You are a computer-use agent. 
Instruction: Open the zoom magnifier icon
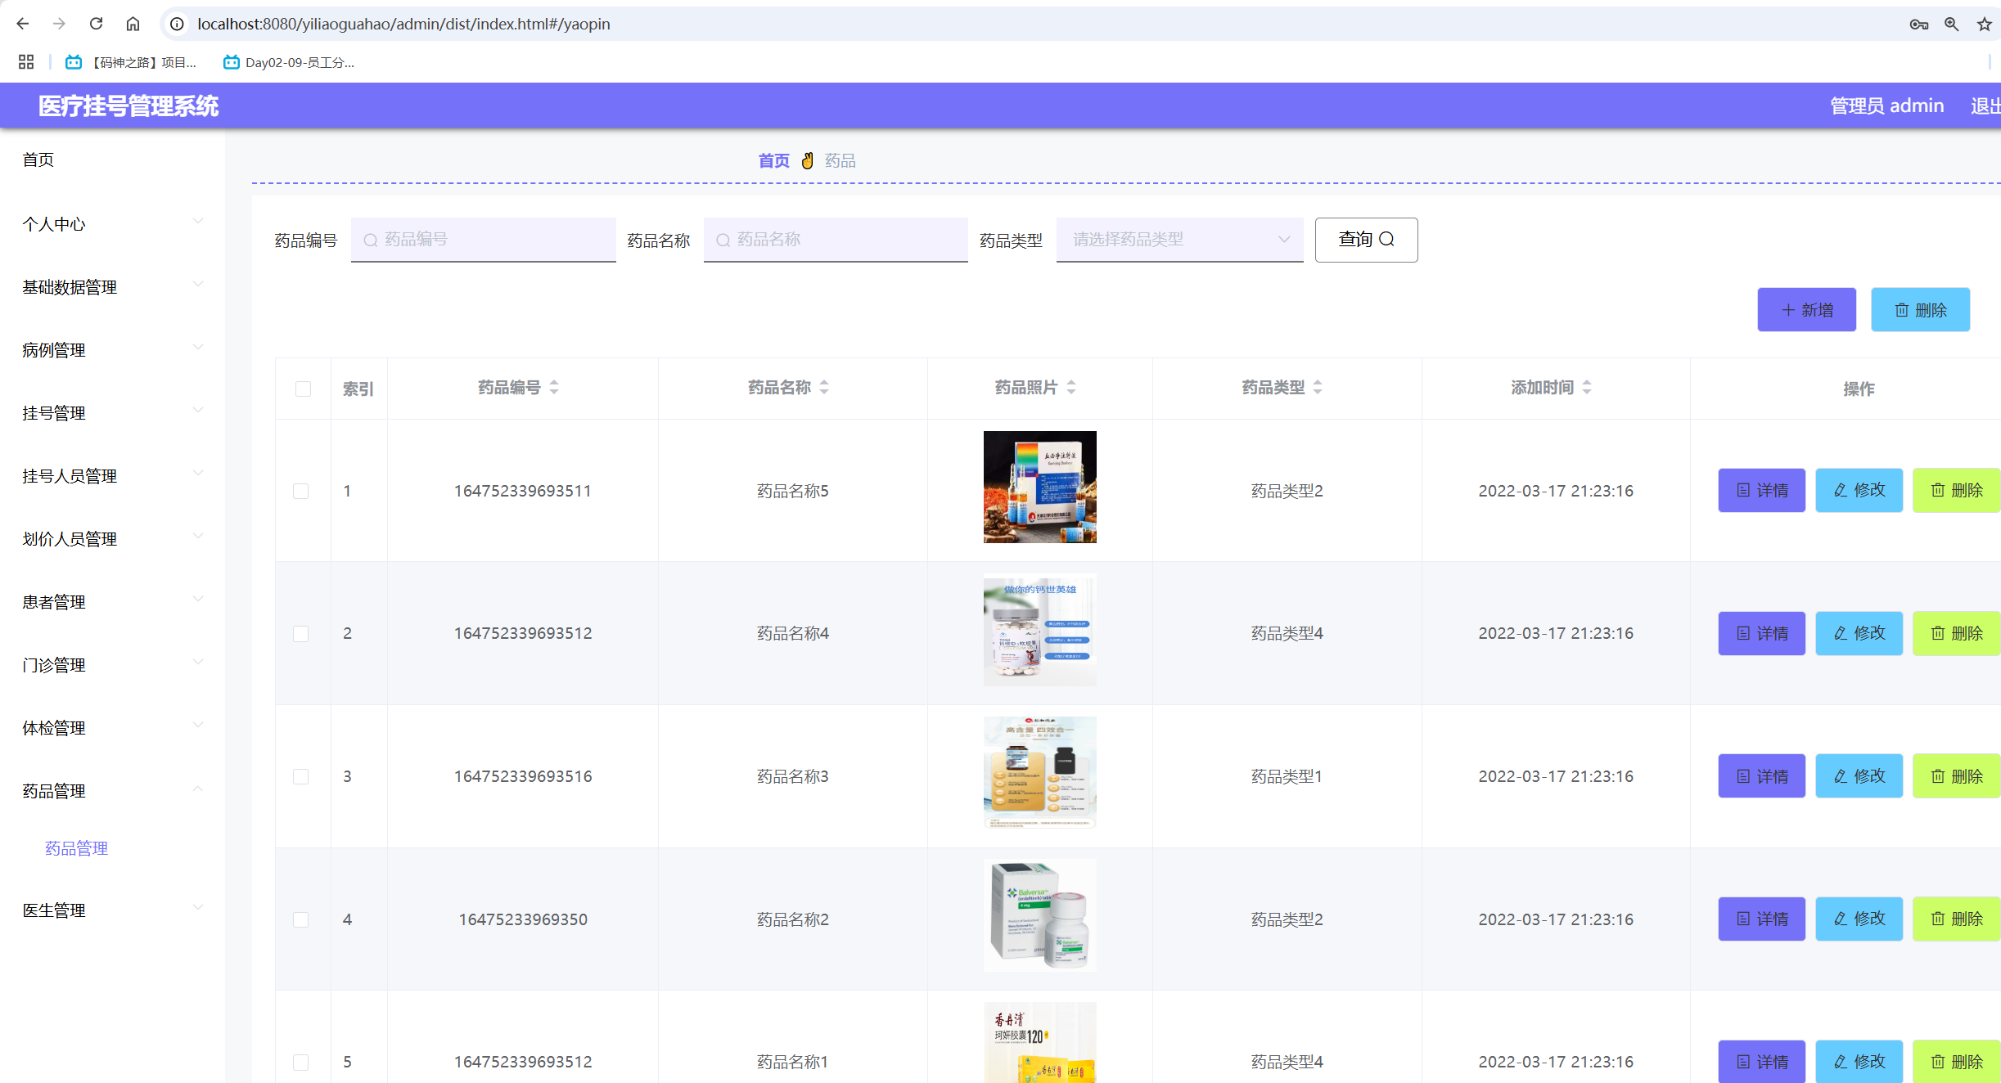[x=1952, y=25]
